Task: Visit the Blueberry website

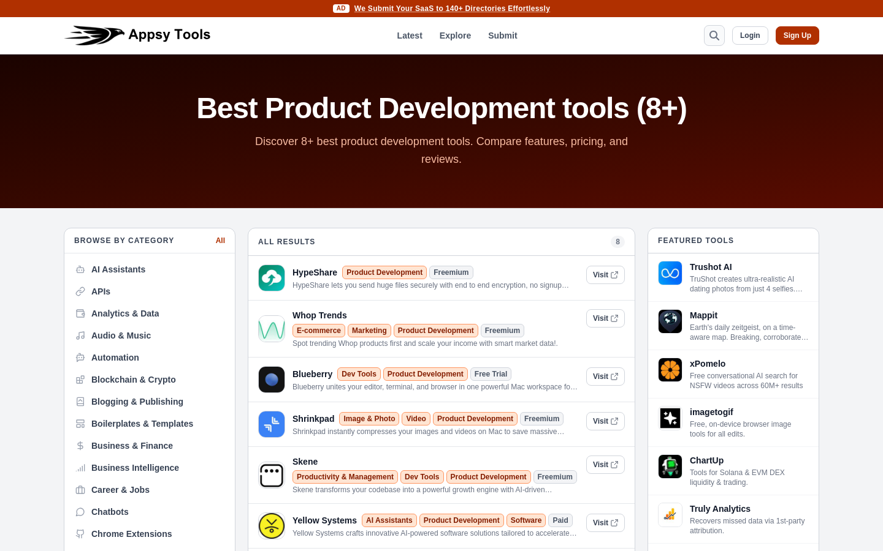Action: pos(605,377)
